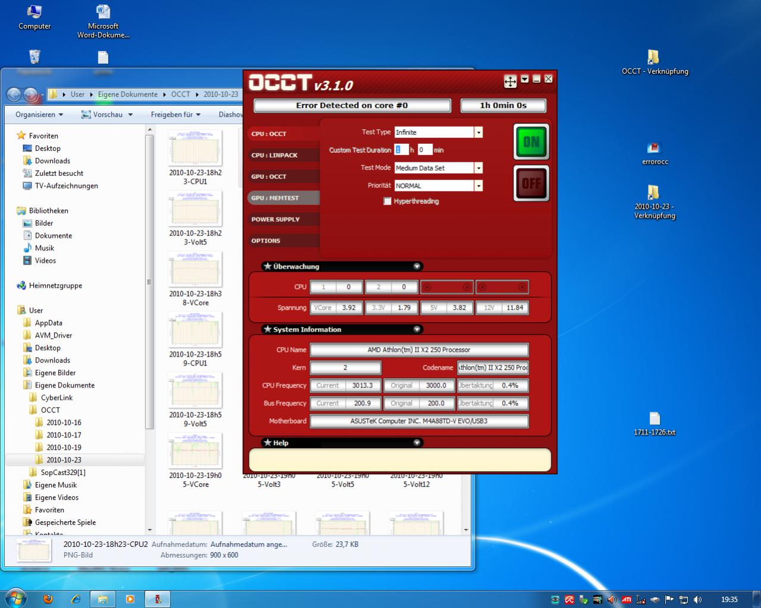Select the 2010-10-23-19h05-VCore thumbnail
761x608 pixels.
pos(195,461)
